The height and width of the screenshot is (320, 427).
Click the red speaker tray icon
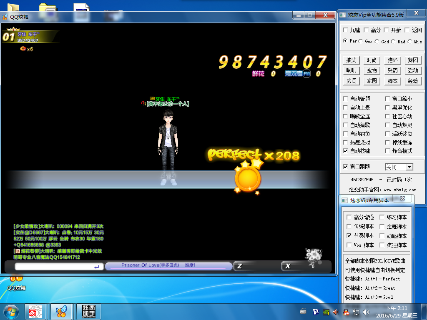[x=336, y=312]
